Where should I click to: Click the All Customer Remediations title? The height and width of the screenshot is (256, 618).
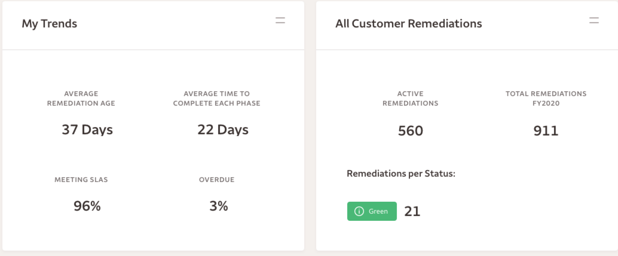coord(409,24)
